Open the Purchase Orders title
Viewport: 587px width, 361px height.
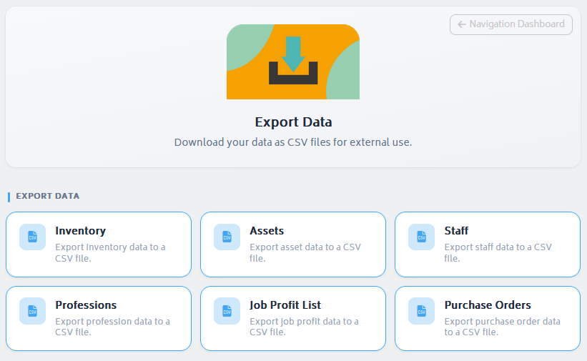(x=488, y=305)
